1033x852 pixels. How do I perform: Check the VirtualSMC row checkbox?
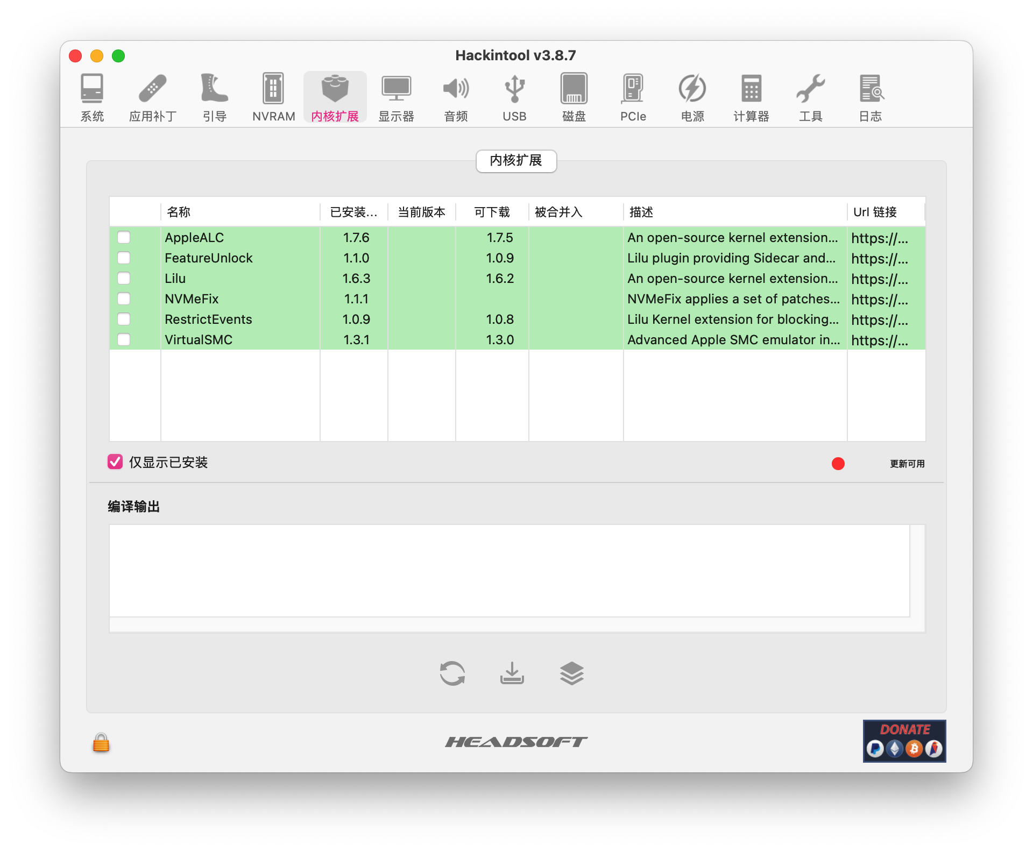[124, 339]
